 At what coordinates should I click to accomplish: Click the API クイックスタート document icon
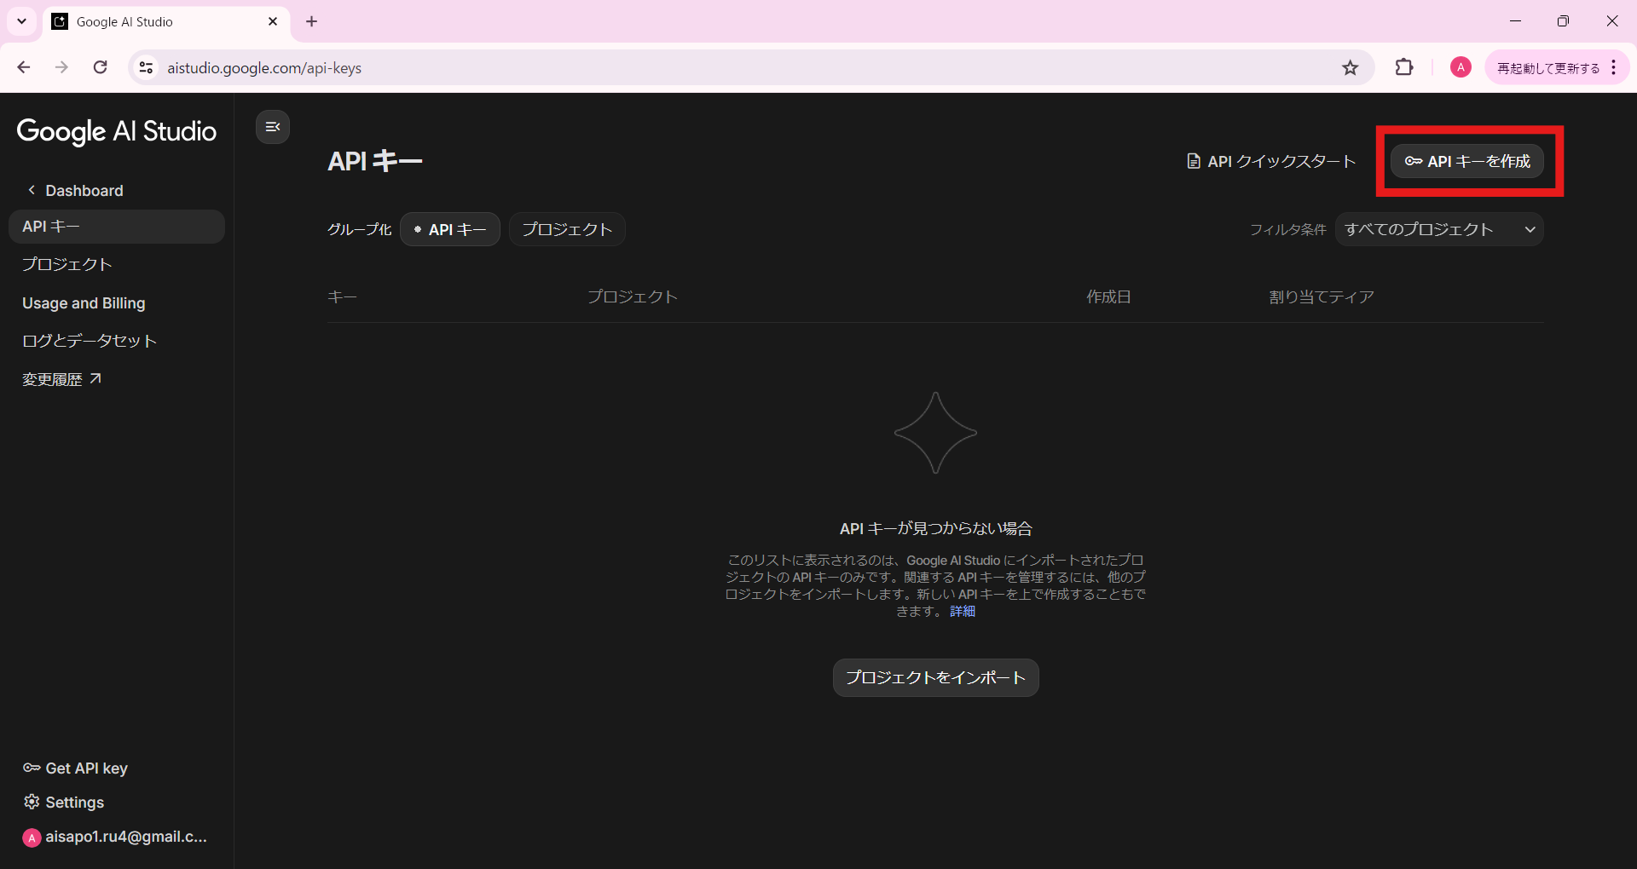(1192, 160)
